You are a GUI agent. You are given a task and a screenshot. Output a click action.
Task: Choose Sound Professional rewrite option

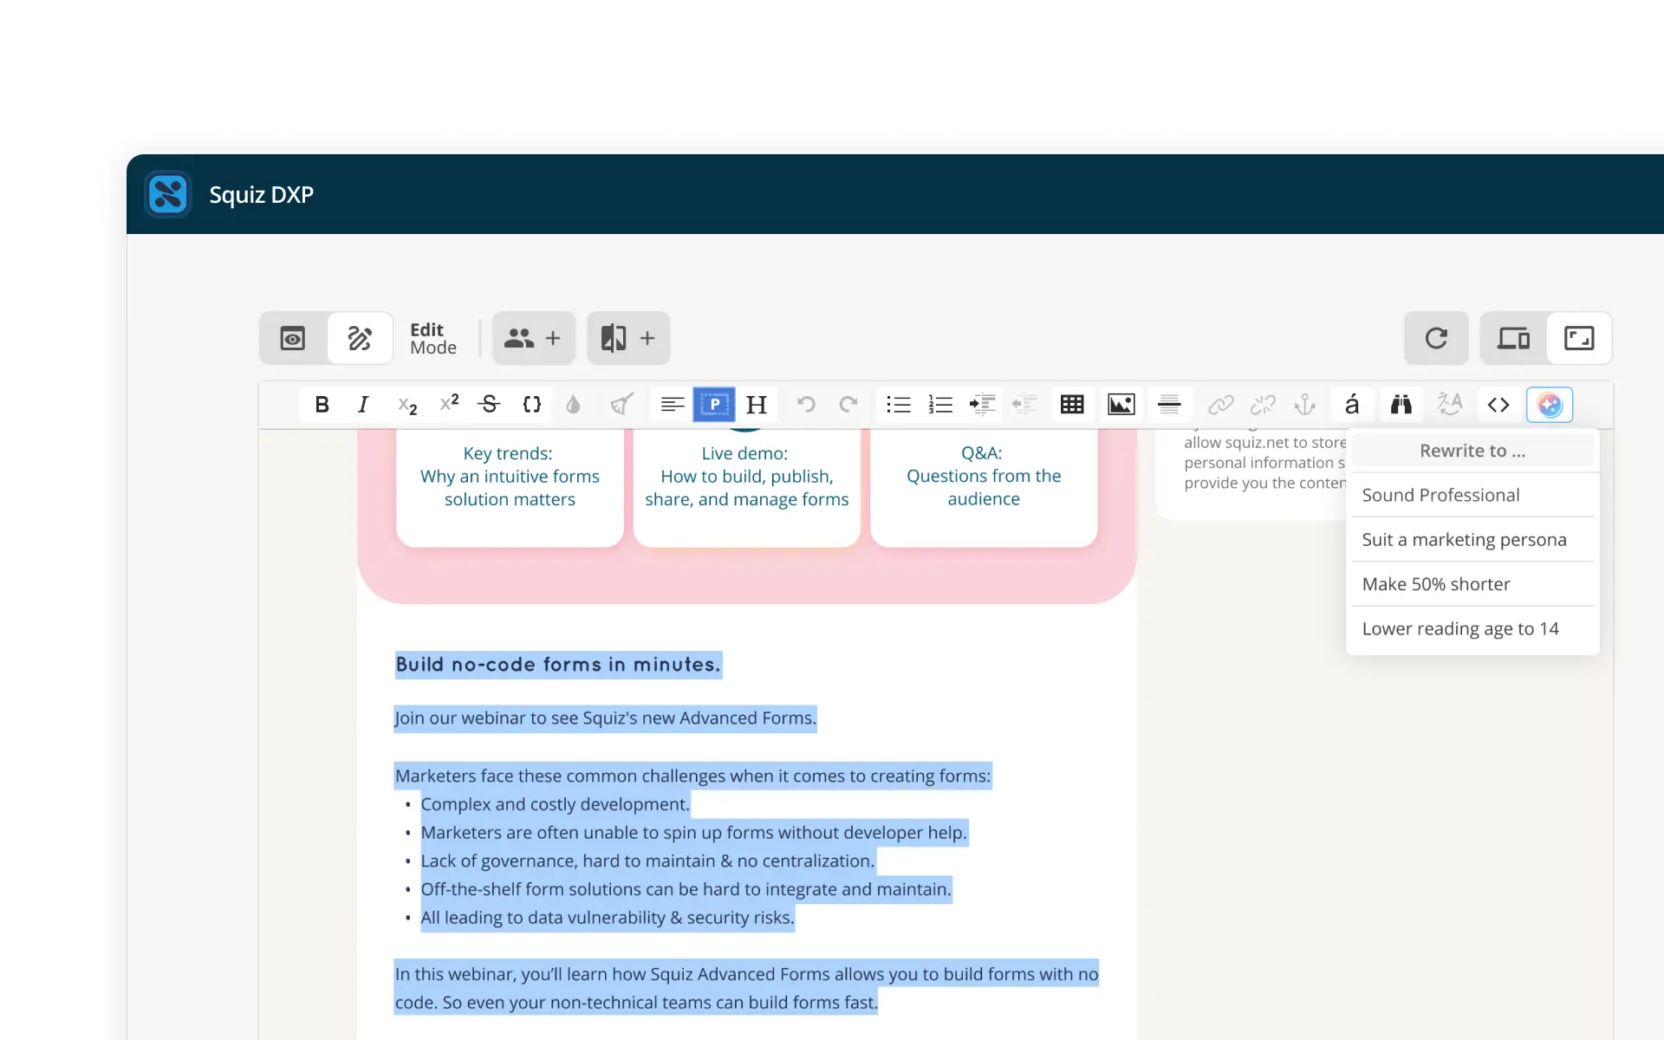tap(1472, 495)
